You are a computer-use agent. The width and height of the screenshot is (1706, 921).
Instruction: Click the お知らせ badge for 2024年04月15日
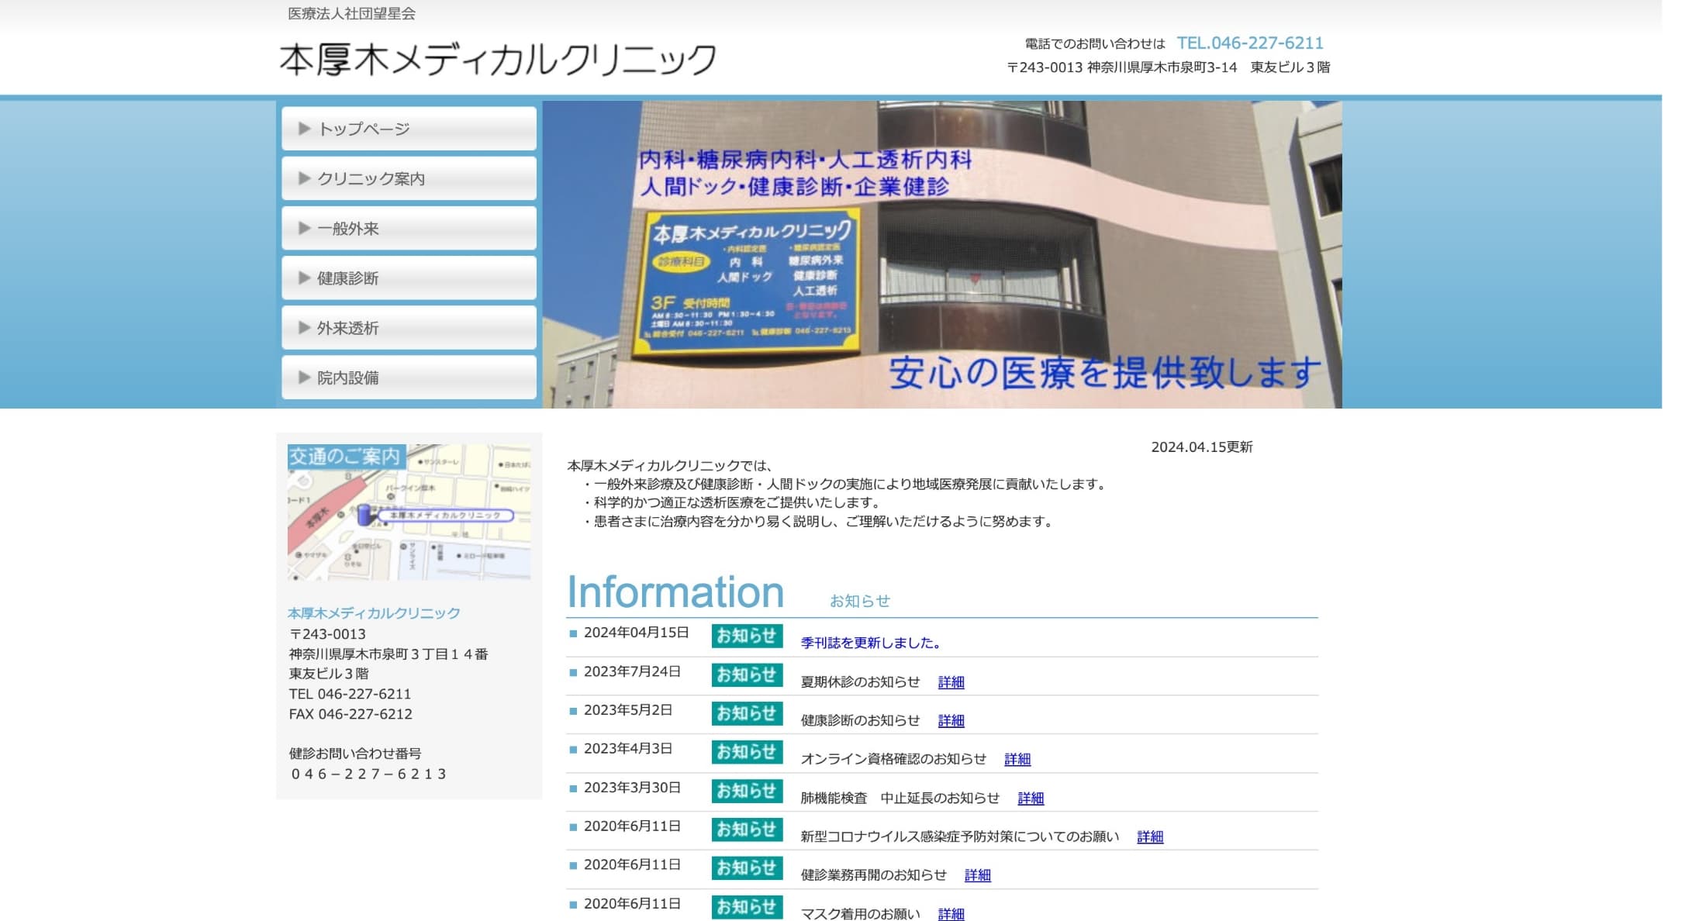[746, 636]
